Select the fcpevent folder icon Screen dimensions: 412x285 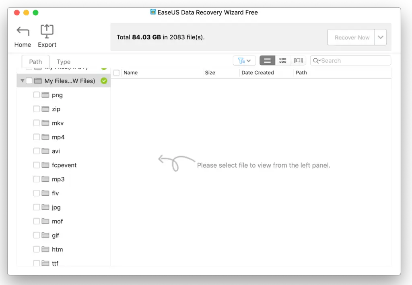click(x=45, y=165)
